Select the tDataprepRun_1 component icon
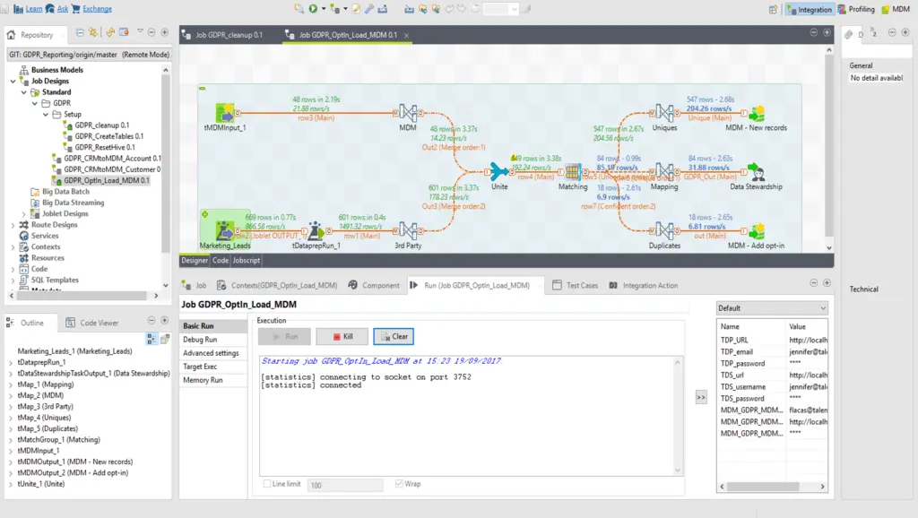 [x=316, y=230]
